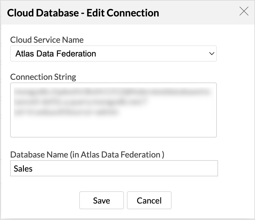The image size is (255, 220).
Task: Click the blank area beside Cancel button
Action: [x=209, y=200]
